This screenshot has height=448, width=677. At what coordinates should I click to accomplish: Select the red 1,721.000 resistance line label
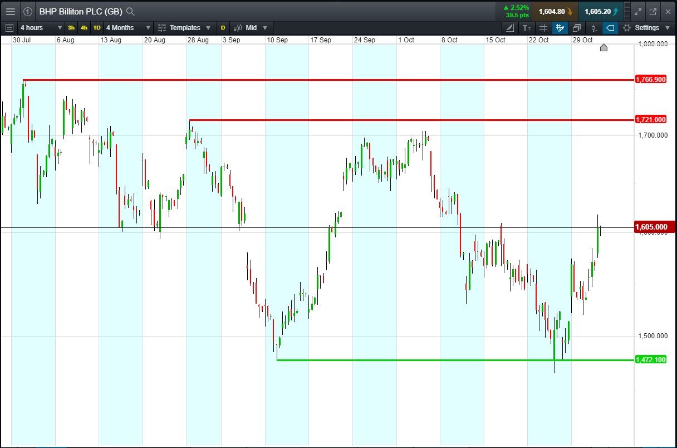650,119
